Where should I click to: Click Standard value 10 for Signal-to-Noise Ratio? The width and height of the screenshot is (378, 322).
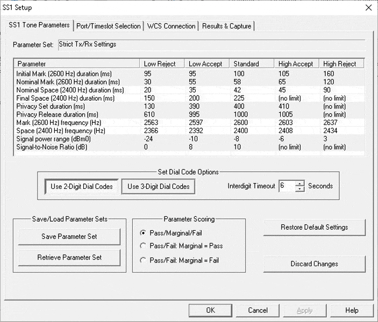coord(237,147)
